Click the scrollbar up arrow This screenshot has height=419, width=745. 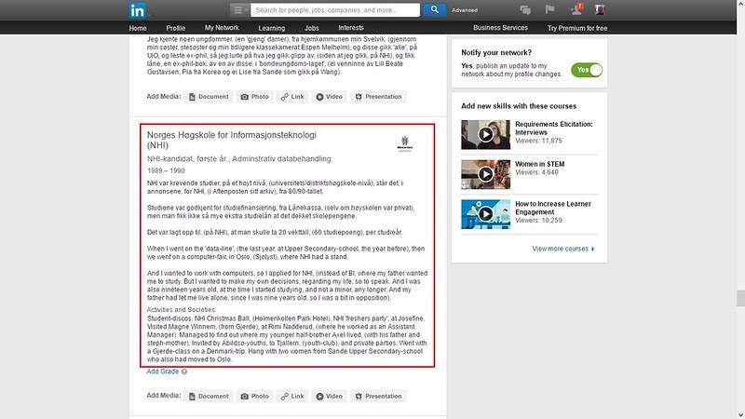(740, 4)
